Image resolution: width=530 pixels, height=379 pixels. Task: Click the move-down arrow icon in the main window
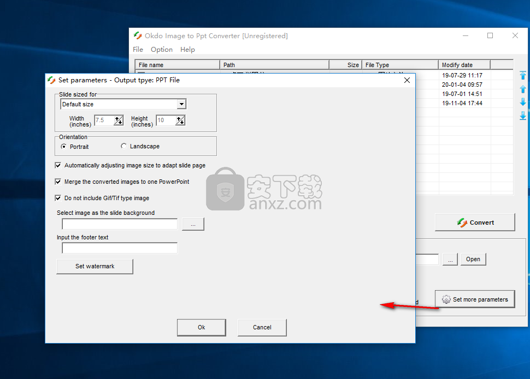point(523,102)
